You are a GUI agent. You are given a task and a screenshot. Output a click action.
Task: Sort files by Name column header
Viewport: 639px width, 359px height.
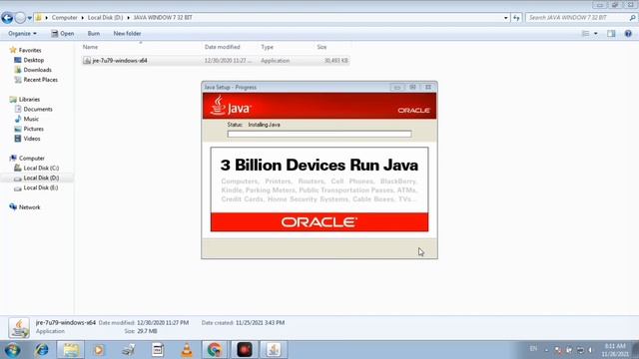click(90, 47)
